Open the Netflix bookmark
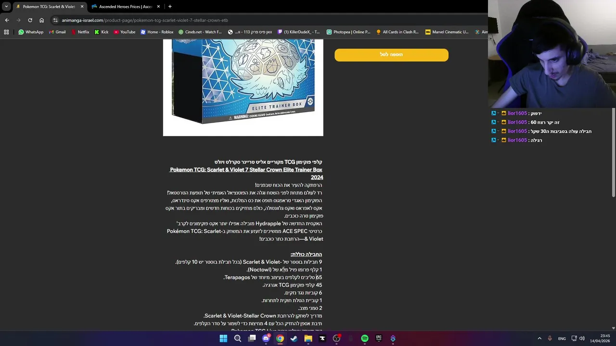 tap(80, 32)
